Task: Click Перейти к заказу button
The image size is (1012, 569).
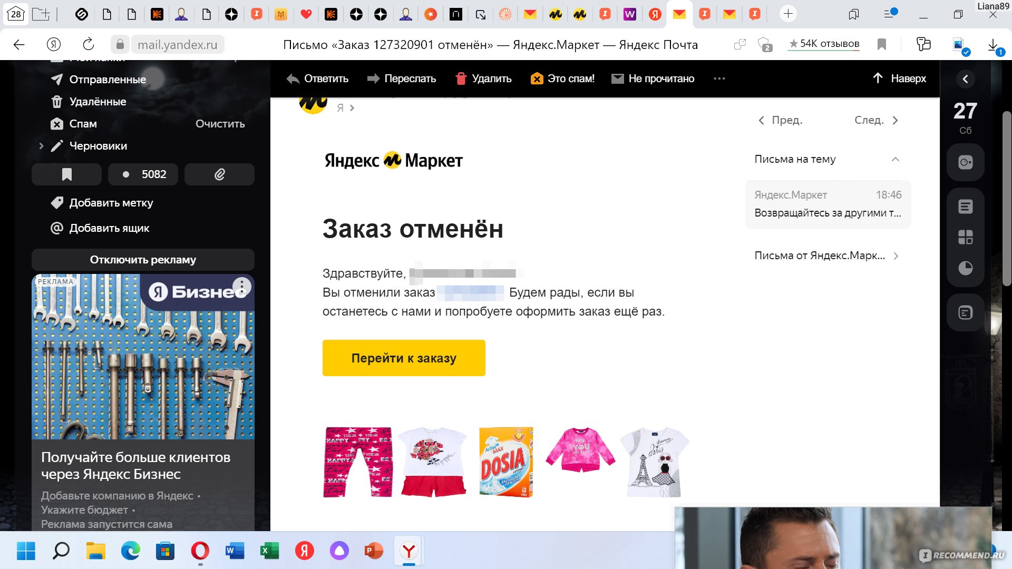Action: (404, 358)
